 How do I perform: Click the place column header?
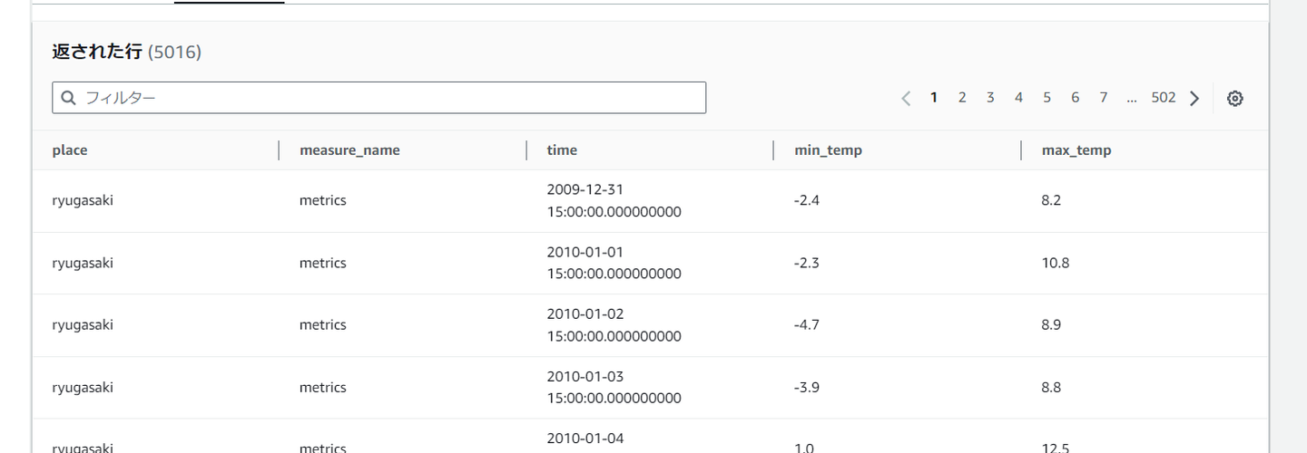tap(70, 150)
